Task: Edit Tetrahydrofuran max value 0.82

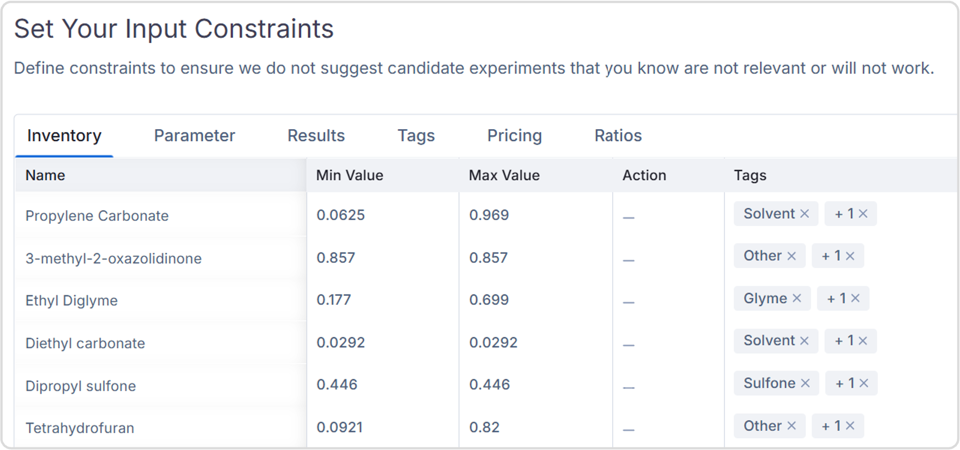Action: 484,427
